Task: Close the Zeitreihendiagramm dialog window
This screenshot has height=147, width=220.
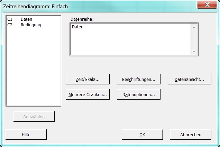Action: (207, 4)
